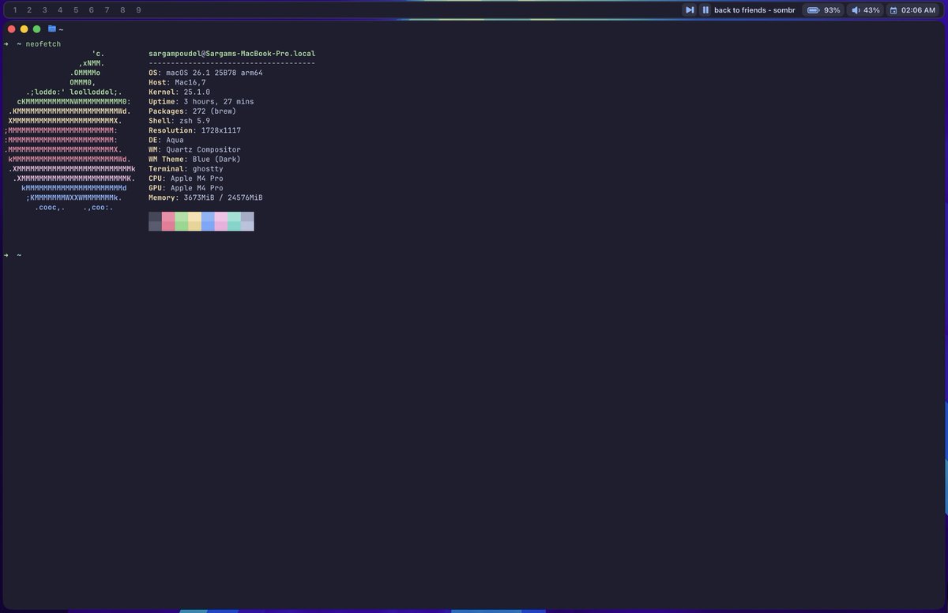The image size is (948, 613).
Task: Click the 'Kernel: 25.1.0' line
Action: click(x=179, y=92)
